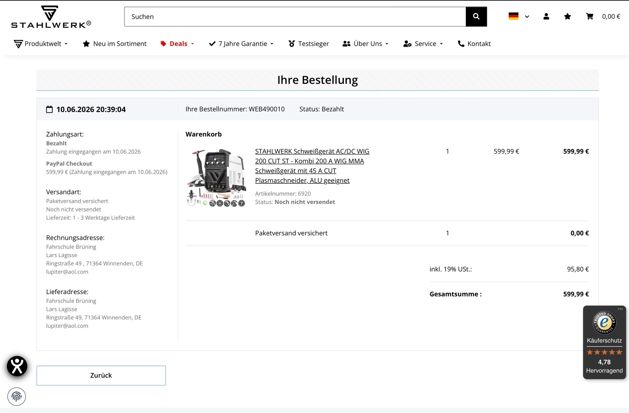Click Artikelnummer: 6920 text
Image resolution: width=629 pixels, height=413 pixels.
[283, 194]
